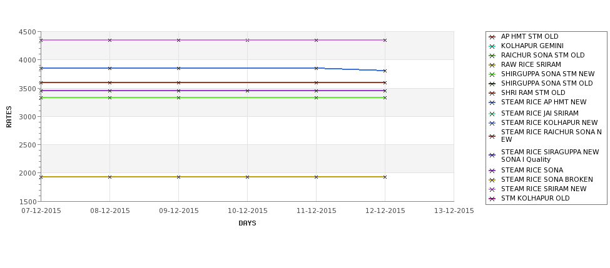Screen dimensions: 610x268
Task: Click STEAM RICE JAI SRIRAM legend marker
Action: coord(492,114)
